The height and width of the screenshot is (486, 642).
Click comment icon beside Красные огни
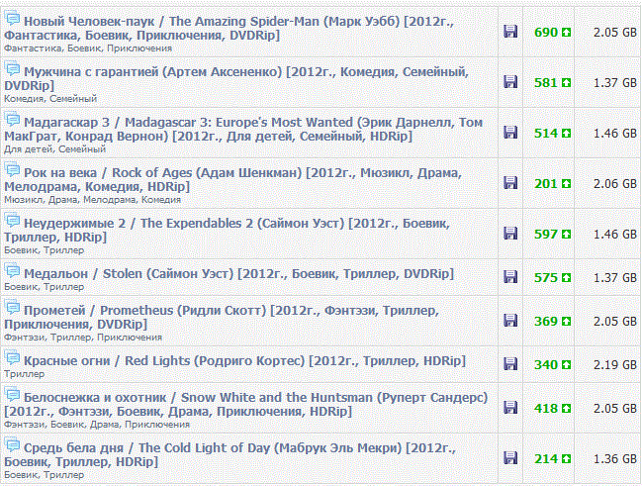tap(12, 357)
